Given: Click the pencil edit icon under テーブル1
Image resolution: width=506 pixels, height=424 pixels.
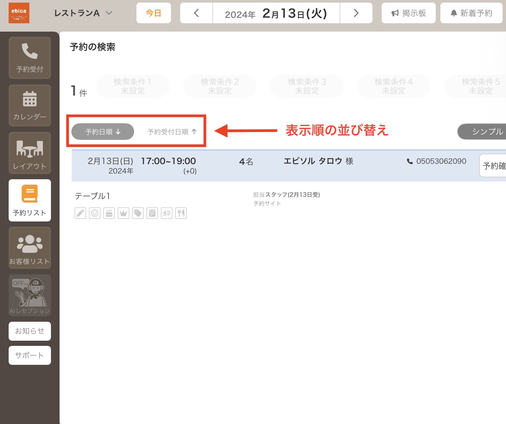Looking at the screenshot, I should coord(80,213).
